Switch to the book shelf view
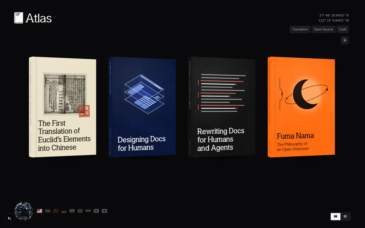The width and height of the screenshot is (365, 228). point(336,216)
